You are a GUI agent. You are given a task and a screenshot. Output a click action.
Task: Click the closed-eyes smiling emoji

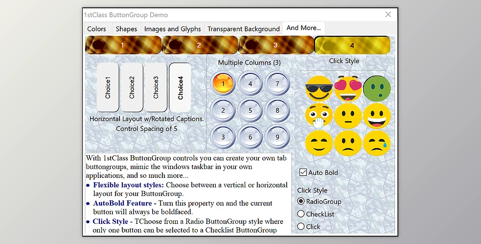(x=319, y=144)
